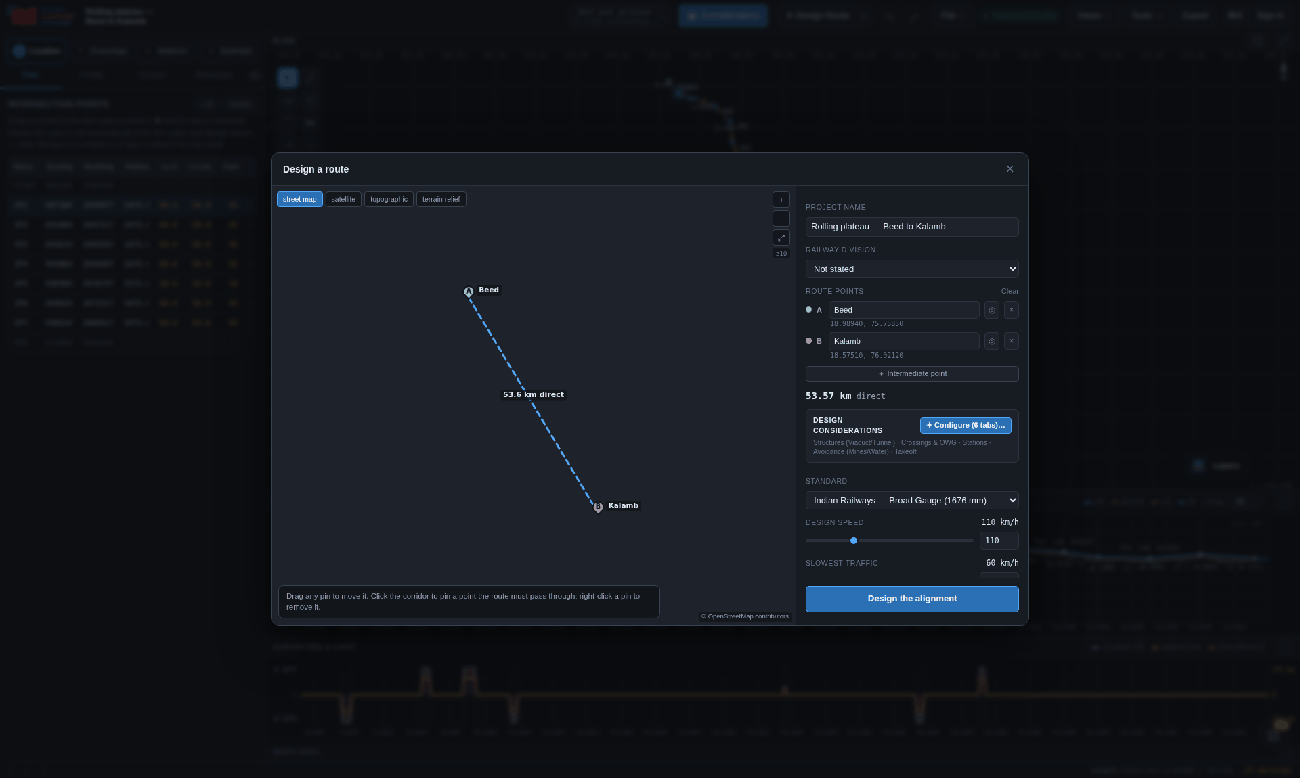Click OpenStreetMap contributors attribution
1300x778 pixels.
(x=745, y=616)
